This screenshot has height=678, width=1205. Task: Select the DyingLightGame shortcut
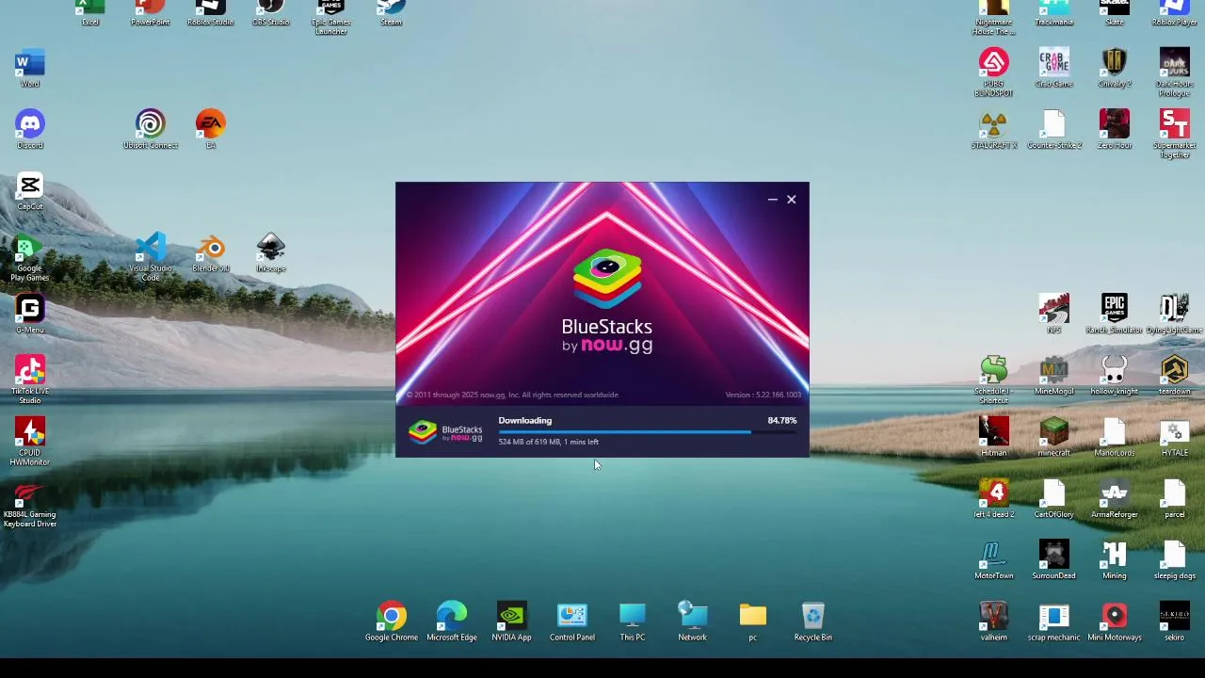pos(1175,315)
